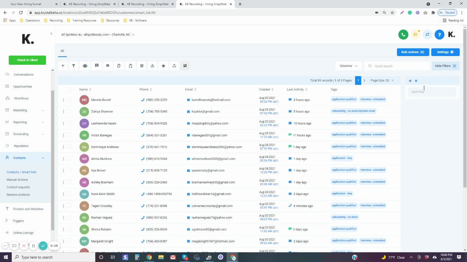Click the Hide Filters button

[445, 66]
